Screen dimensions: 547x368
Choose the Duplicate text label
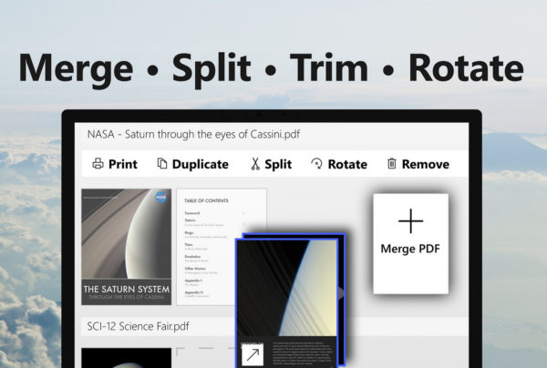pos(201,164)
